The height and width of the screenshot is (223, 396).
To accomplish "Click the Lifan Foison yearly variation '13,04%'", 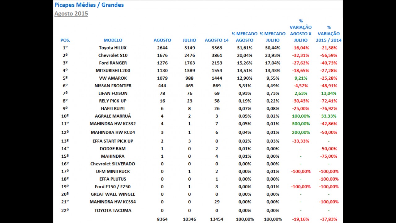I will pyautogui.click(x=329, y=93).
